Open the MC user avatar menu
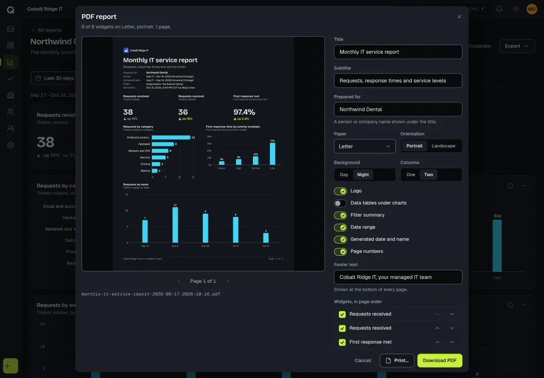This screenshot has width=544, height=378. click(531, 9)
